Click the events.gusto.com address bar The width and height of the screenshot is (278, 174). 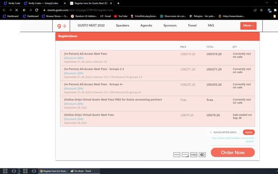(x=80, y=10)
